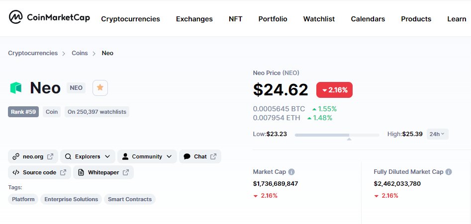The width and height of the screenshot is (471, 224).
Task: Click the 0.0005645 BTC price text
Action: 279,109
